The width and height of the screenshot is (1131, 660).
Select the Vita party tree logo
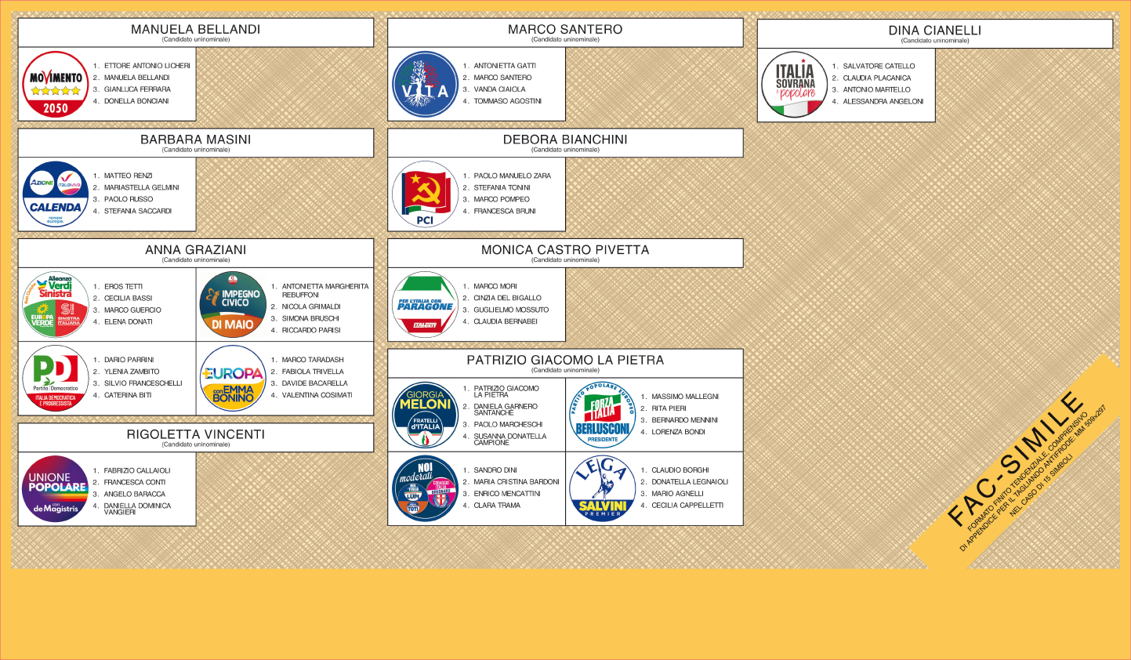point(425,85)
